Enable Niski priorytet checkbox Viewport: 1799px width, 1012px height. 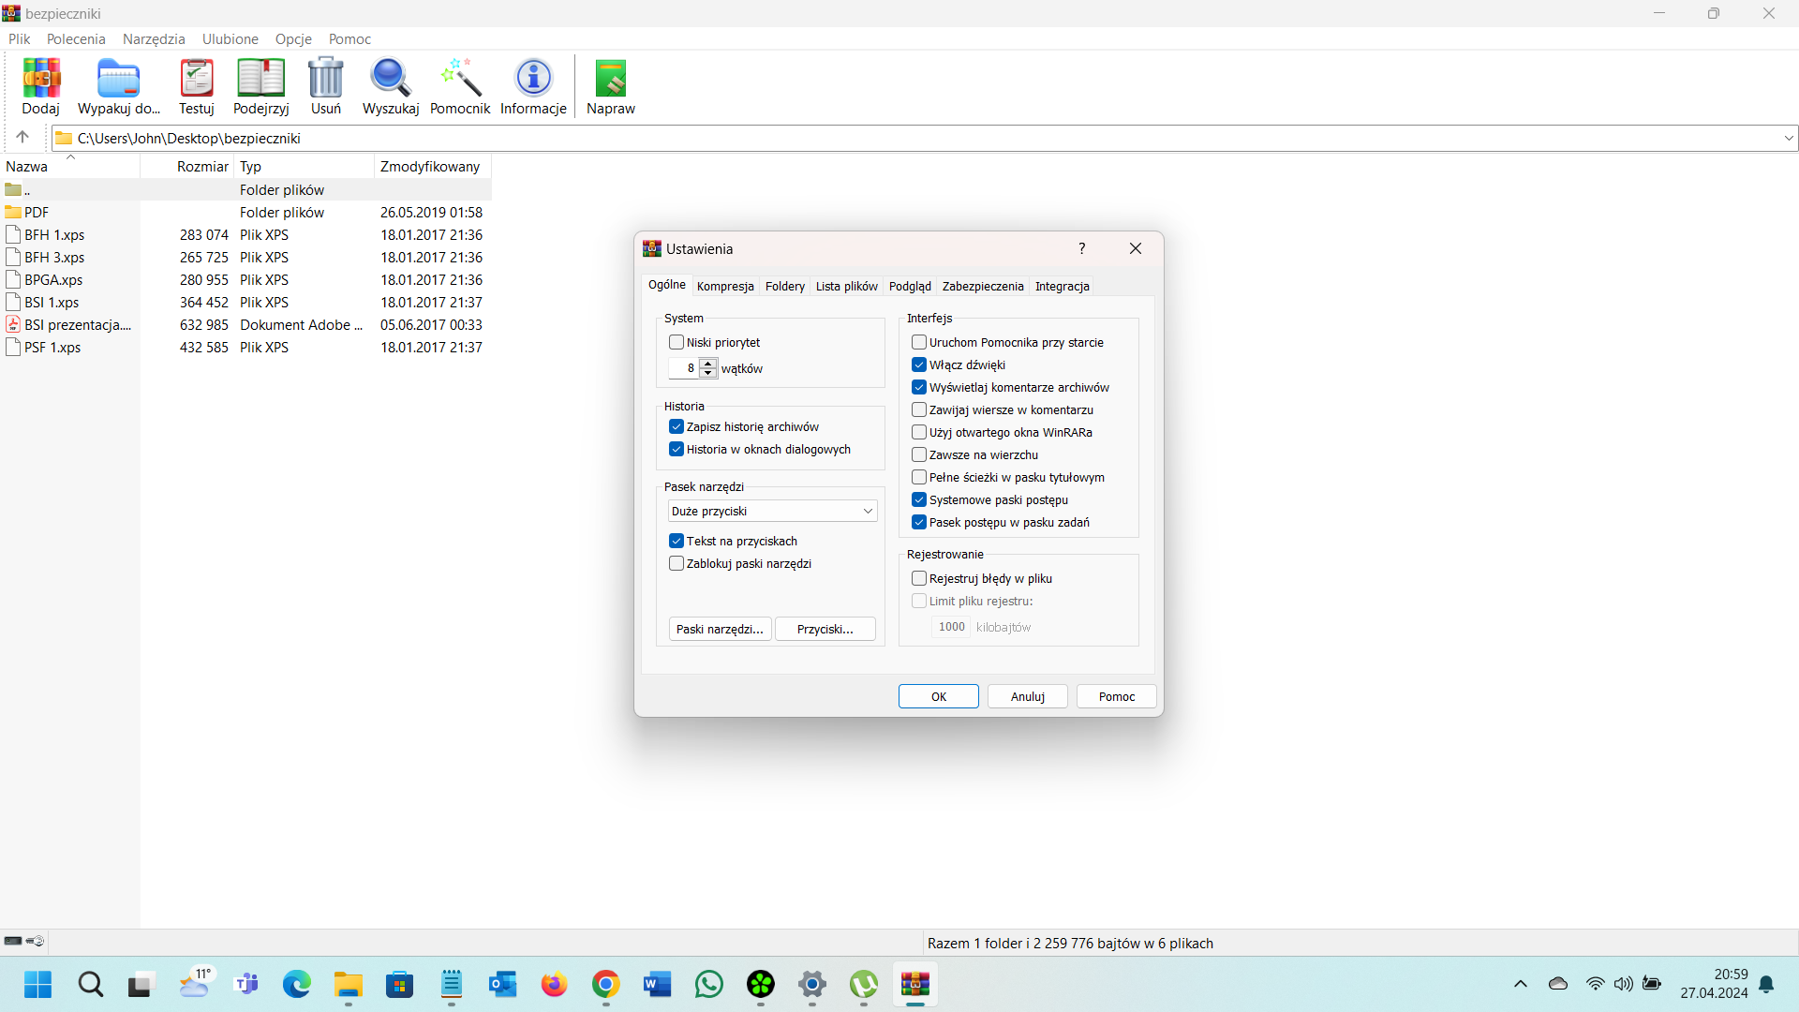click(676, 343)
